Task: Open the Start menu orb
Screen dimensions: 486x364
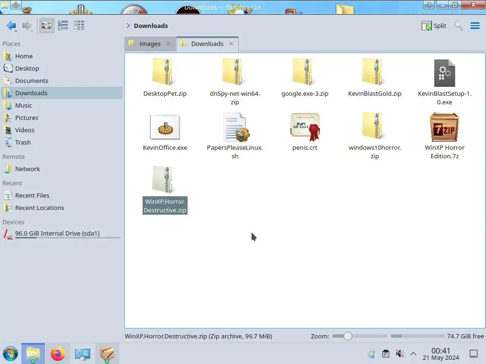Action: 10,354
